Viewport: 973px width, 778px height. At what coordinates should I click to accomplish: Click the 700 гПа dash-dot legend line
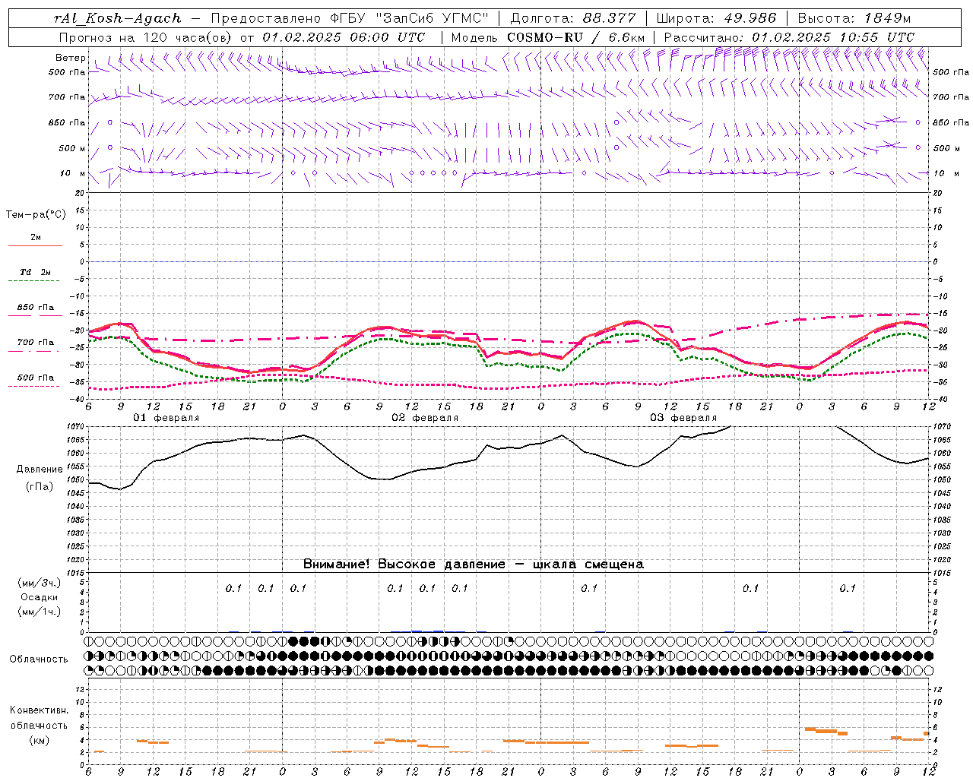pyautogui.click(x=33, y=351)
